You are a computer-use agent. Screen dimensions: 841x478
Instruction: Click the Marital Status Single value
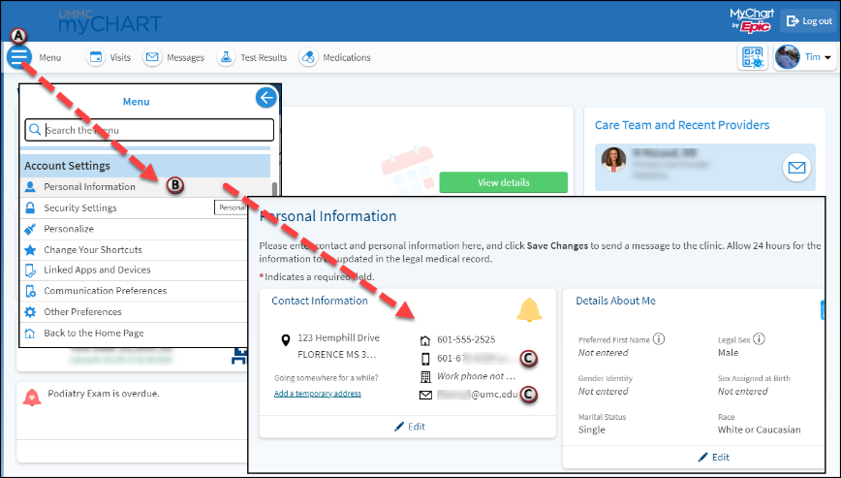coord(592,430)
